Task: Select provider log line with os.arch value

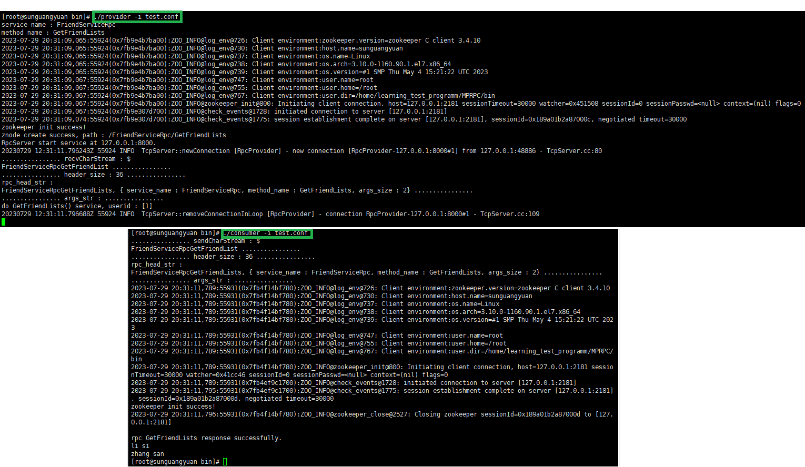Action: pos(226,64)
